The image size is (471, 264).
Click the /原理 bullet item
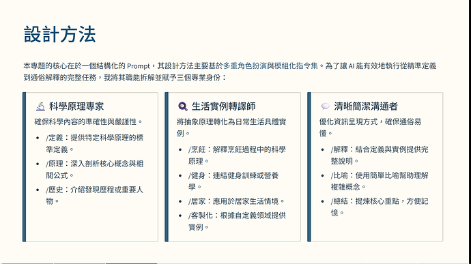click(95, 169)
